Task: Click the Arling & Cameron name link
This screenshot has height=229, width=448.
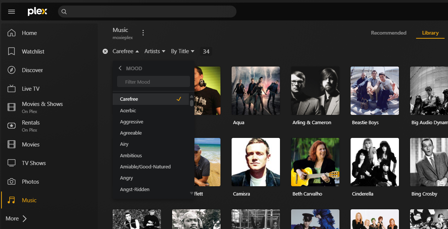Action: [x=312, y=122]
